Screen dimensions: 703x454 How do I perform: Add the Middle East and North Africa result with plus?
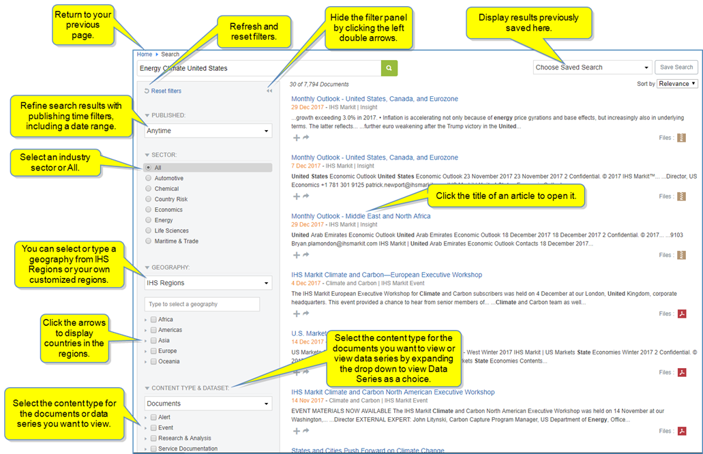(297, 255)
